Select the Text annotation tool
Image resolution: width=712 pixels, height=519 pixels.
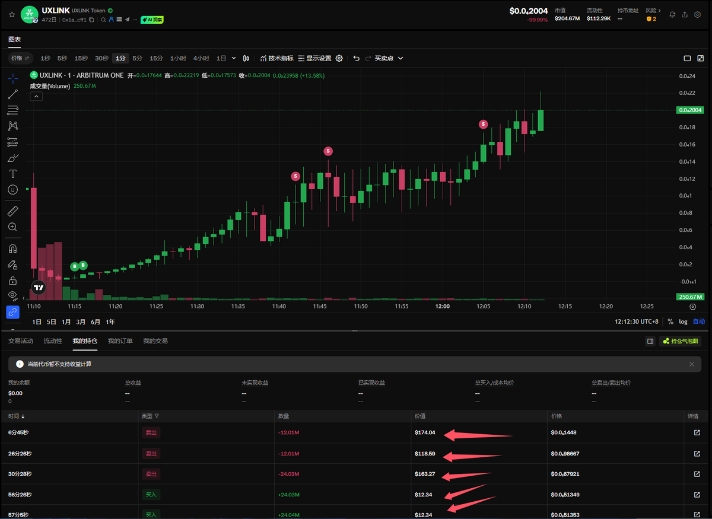(x=12, y=174)
